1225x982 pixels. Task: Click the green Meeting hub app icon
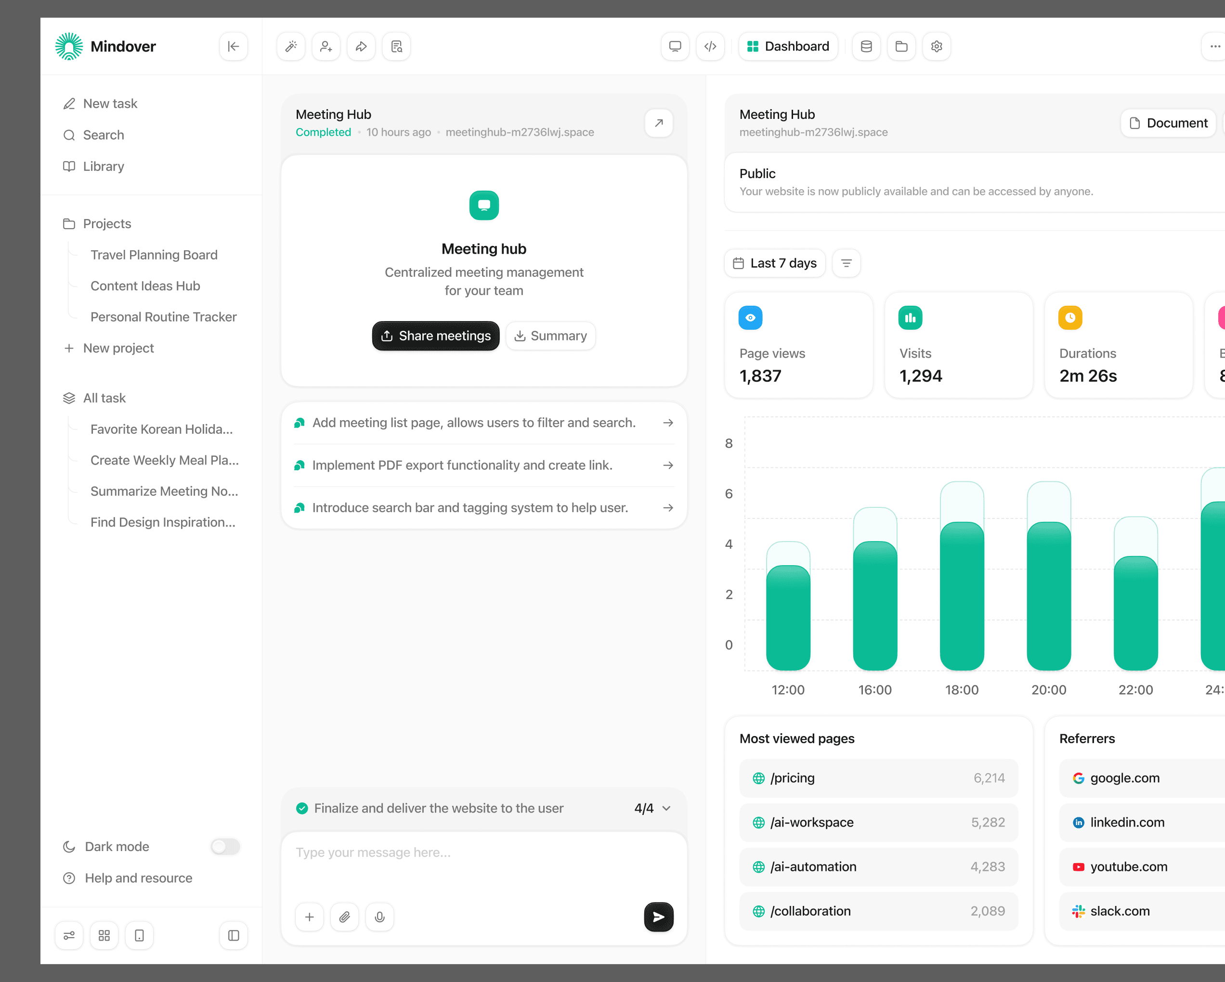(484, 205)
